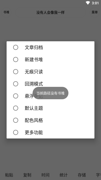This screenshot has height=180, width=101.
Task: Insert 时间 from the bottom toolbar
Action: pyautogui.click(x=45, y=175)
